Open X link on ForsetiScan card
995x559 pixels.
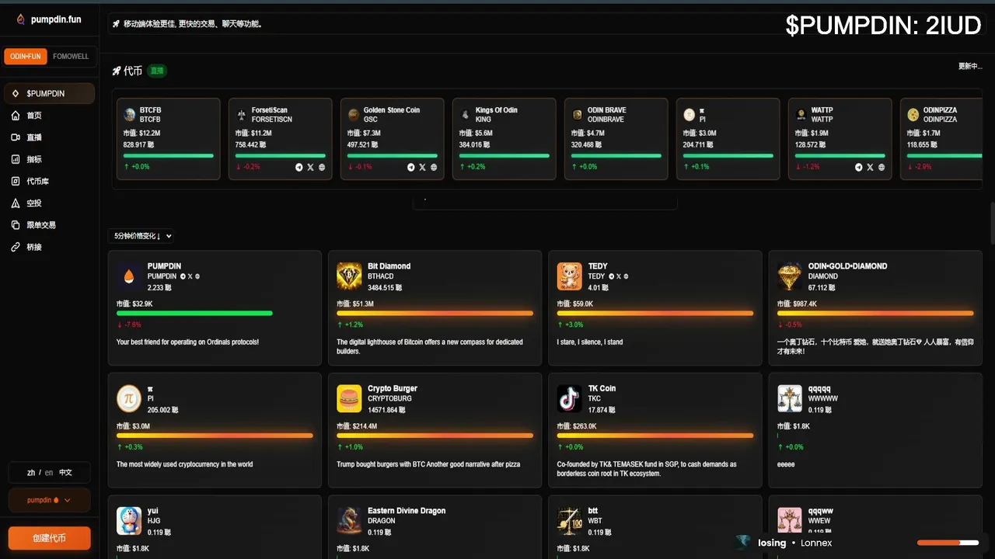[x=310, y=167]
